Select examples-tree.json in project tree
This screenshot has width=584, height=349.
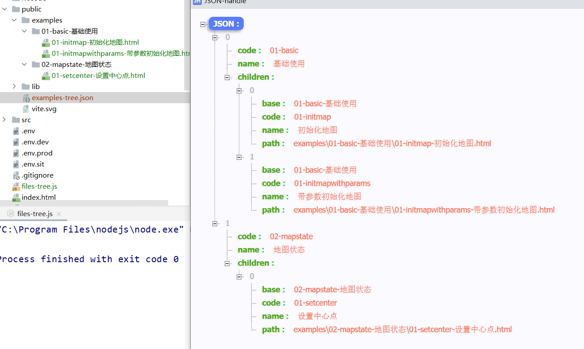pos(62,97)
